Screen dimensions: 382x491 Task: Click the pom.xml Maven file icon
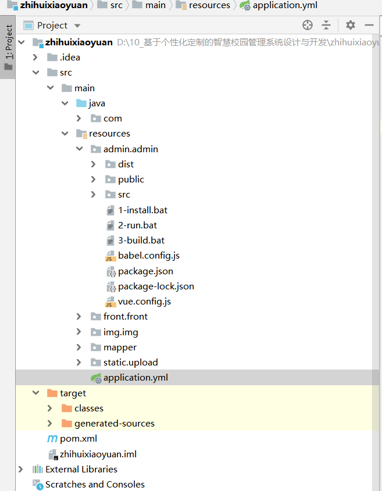pyautogui.click(x=52, y=439)
